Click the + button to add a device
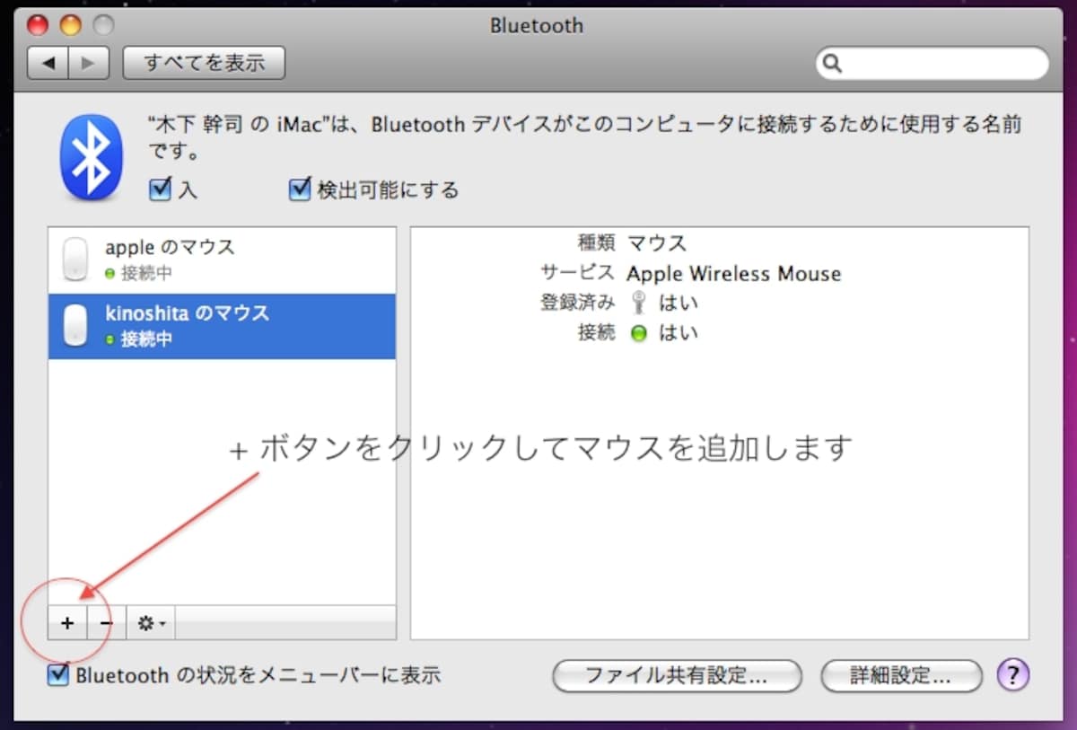Viewport: 1077px width, 730px height. pos(67,622)
